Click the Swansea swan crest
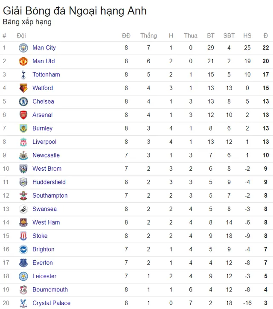This screenshot has width=273, height=309. (x=23, y=209)
